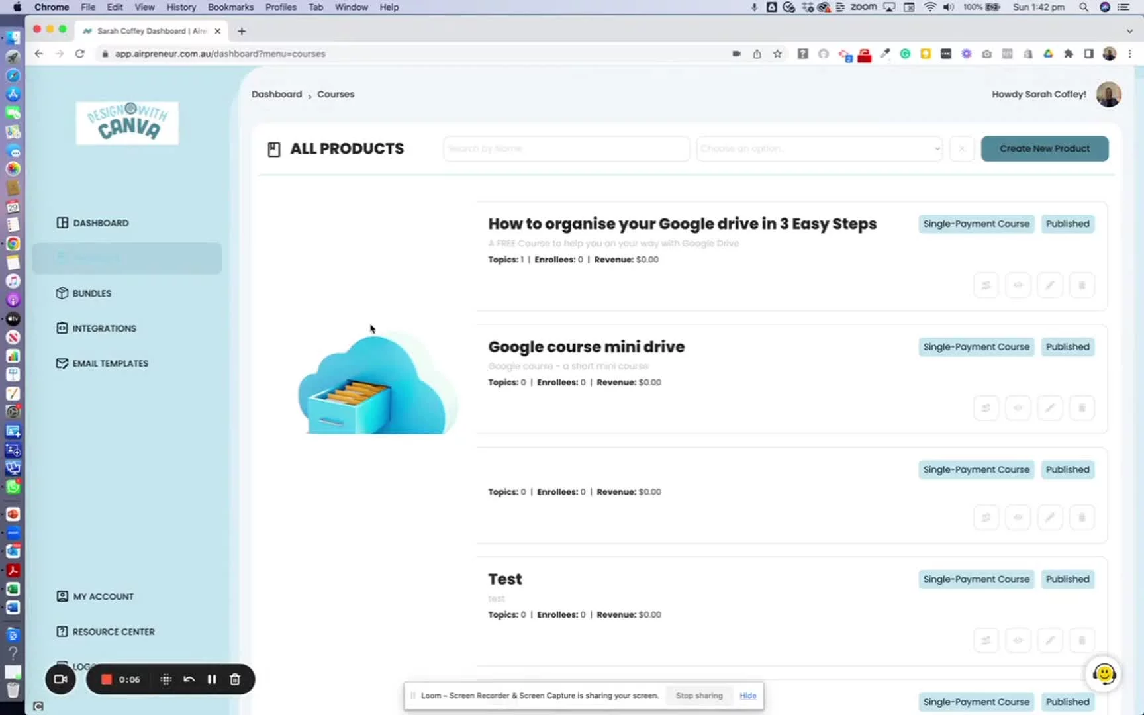Share this page from the address bar

click(757, 54)
